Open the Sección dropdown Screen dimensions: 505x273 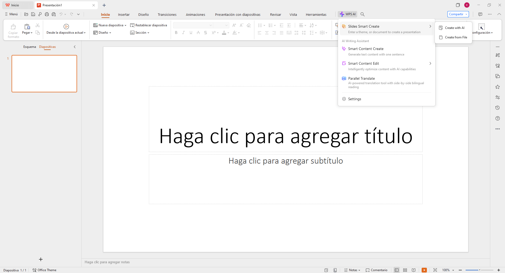140,33
